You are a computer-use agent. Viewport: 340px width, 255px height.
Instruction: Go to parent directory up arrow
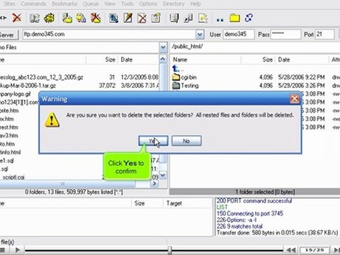tap(176, 69)
